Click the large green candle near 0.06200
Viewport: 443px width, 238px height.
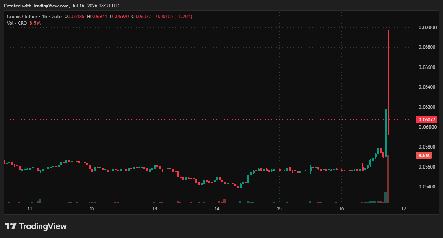(x=386, y=133)
